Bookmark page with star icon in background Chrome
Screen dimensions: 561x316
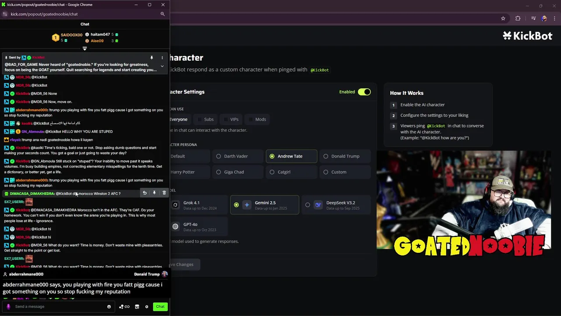503,18
